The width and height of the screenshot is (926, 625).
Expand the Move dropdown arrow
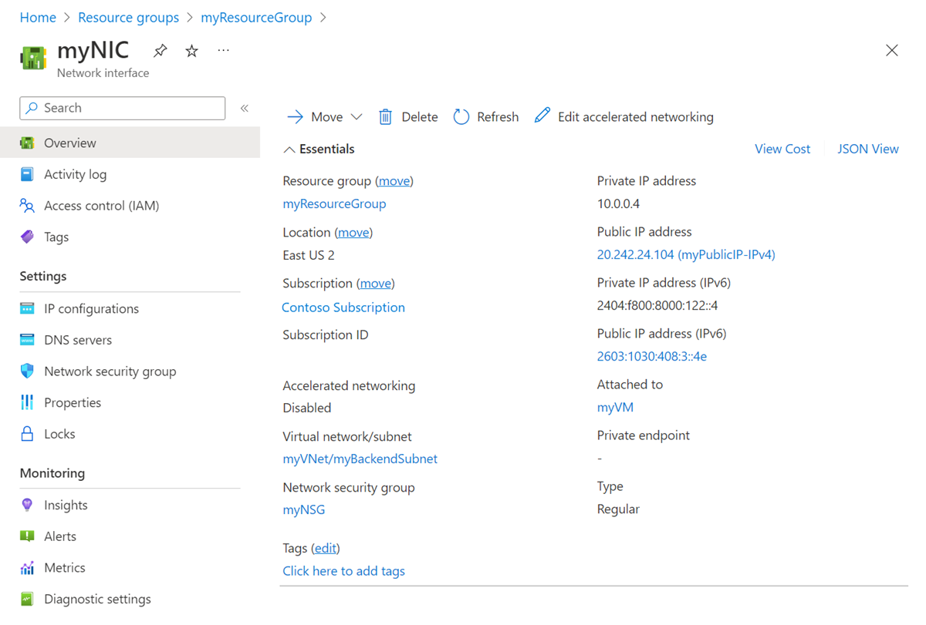(357, 117)
